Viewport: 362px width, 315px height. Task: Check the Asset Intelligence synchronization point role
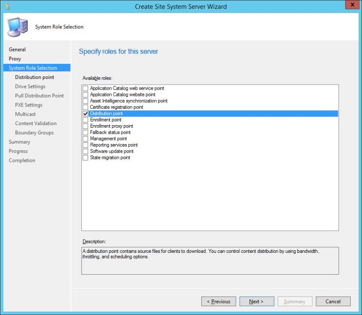coord(85,101)
